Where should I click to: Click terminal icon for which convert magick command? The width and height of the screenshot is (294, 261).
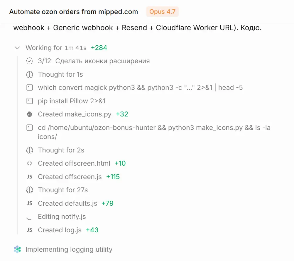click(30, 87)
